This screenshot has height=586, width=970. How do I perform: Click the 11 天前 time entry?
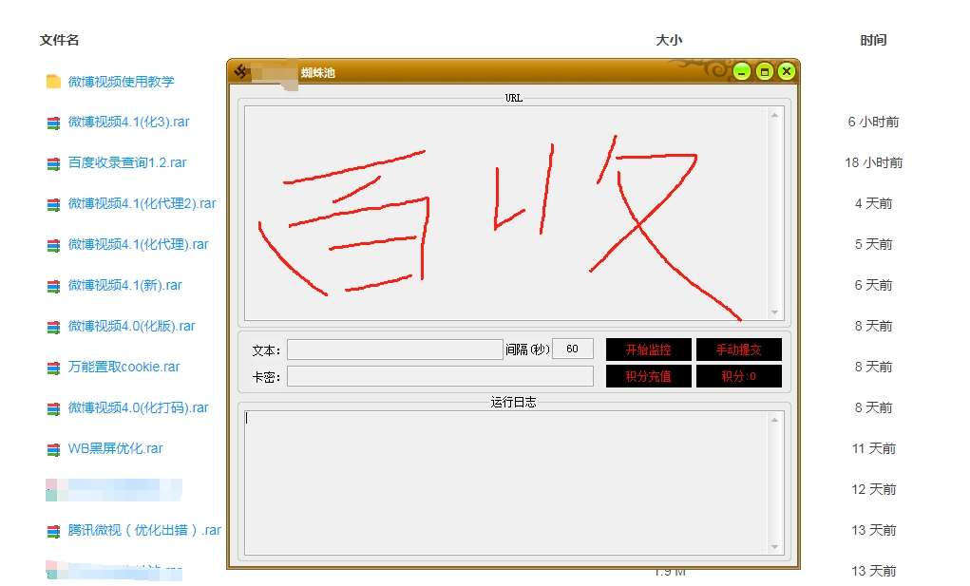coord(873,448)
